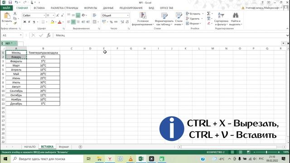Toggle bold Ж formatting
The width and height of the screenshot is (290, 163).
(24, 22)
